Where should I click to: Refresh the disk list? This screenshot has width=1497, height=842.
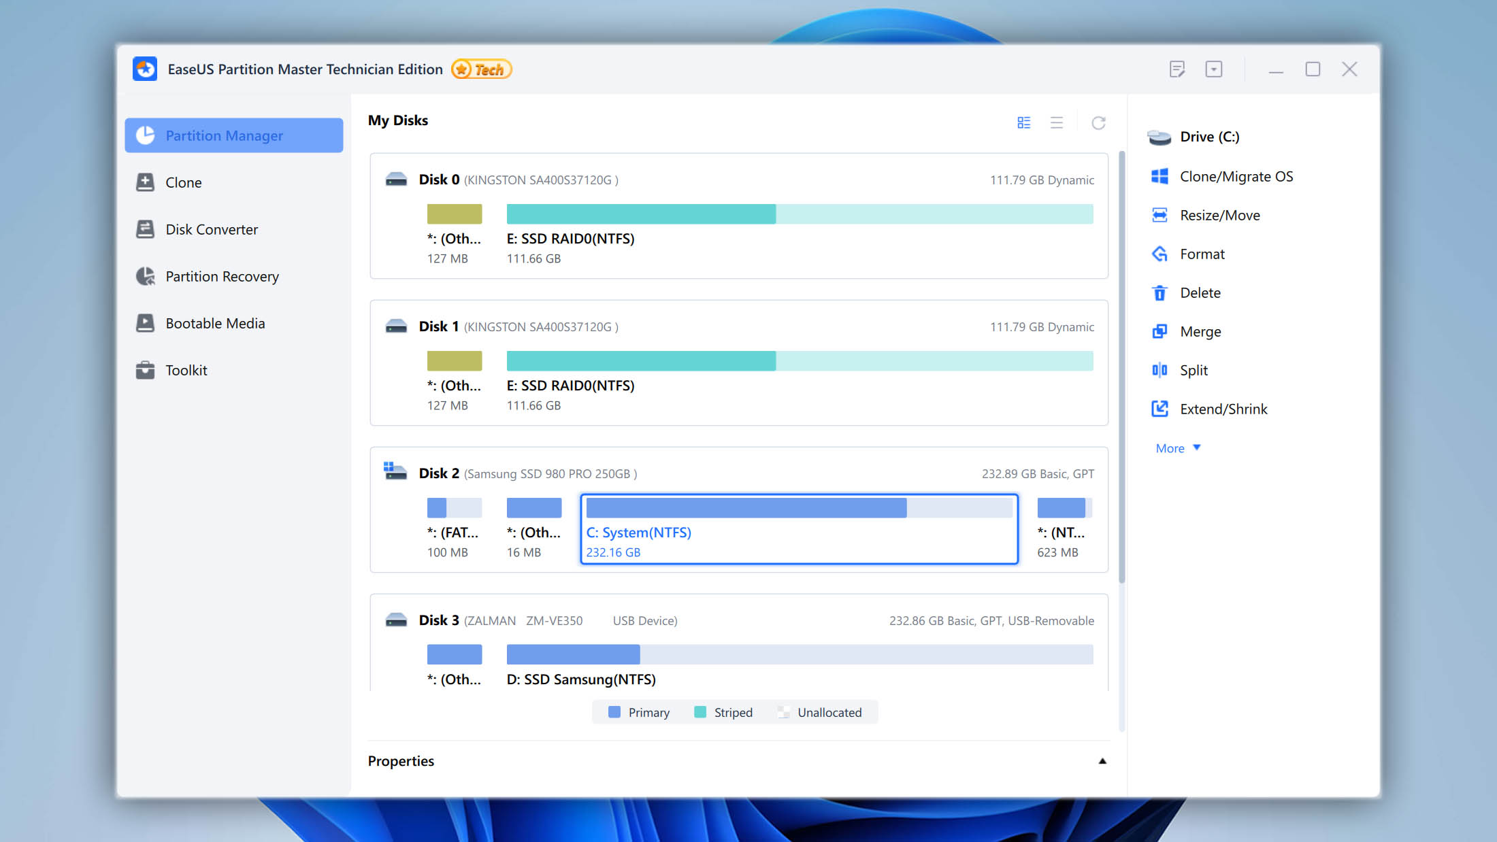(x=1098, y=122)
